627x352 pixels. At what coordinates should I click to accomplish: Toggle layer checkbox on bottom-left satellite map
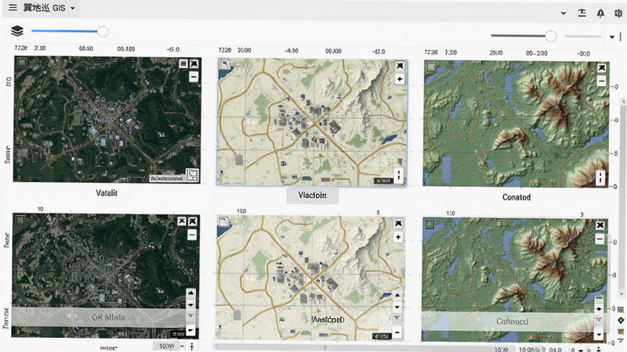(x=20, y=220)
